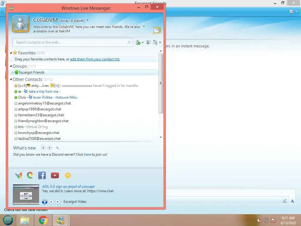Expand the Escargot Friends group

tap(12, 72)
